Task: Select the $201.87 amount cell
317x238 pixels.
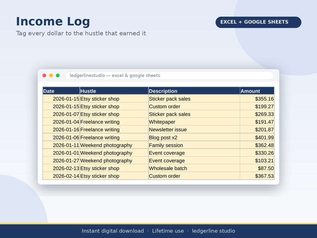Action: point(257,130)
